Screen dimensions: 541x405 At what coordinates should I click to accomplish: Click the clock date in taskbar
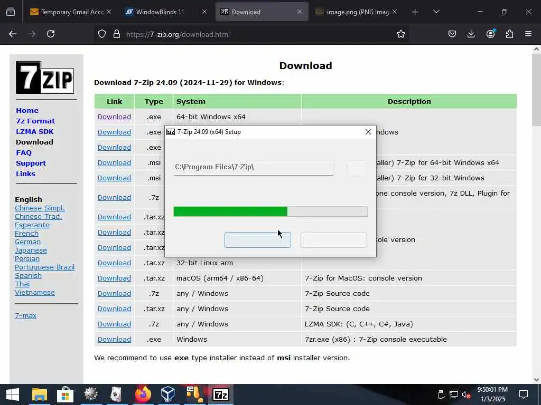point(492,394)
